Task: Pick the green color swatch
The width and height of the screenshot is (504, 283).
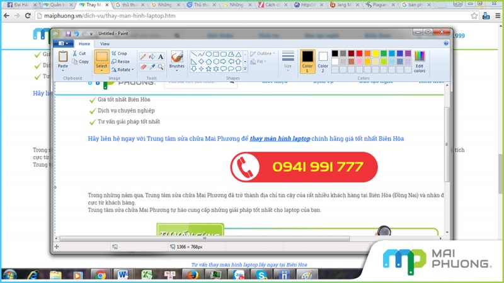Action: (x=384, y=53)
